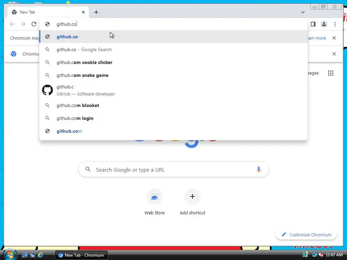The width and height of the screenshot is (347, 260).
Task: Open the Windows Start orb
Action: [10, 255]
